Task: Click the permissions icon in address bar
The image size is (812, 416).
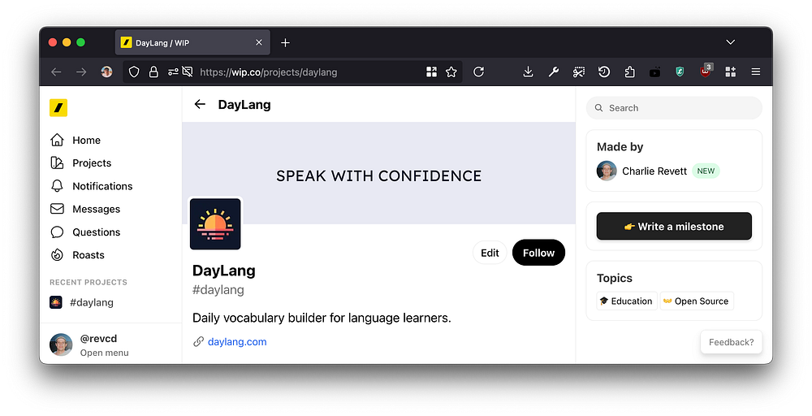Action: 173,72
